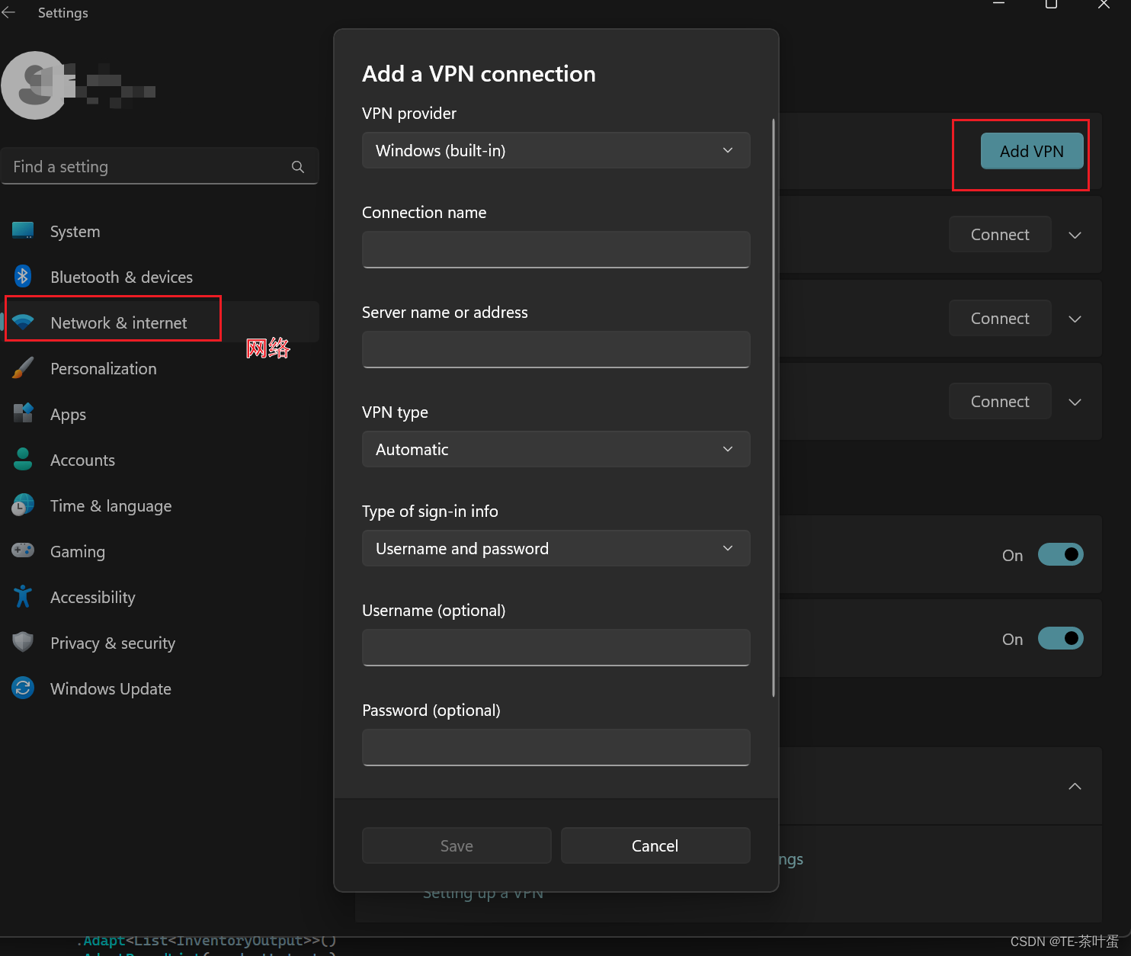The image size is (1131, 956).
Task: Maximize the Settings window
Action: point(1051,5)
